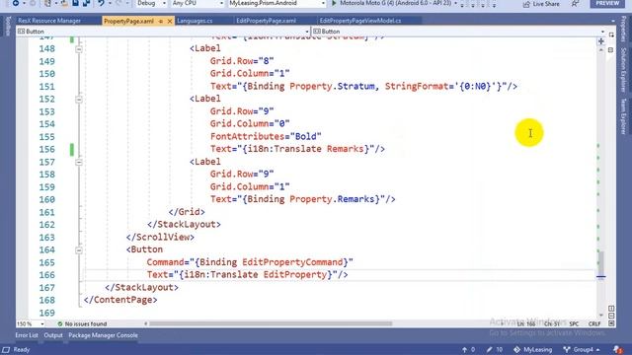
Task: Open the Group4 branch selector
Action: coord(582,349)
